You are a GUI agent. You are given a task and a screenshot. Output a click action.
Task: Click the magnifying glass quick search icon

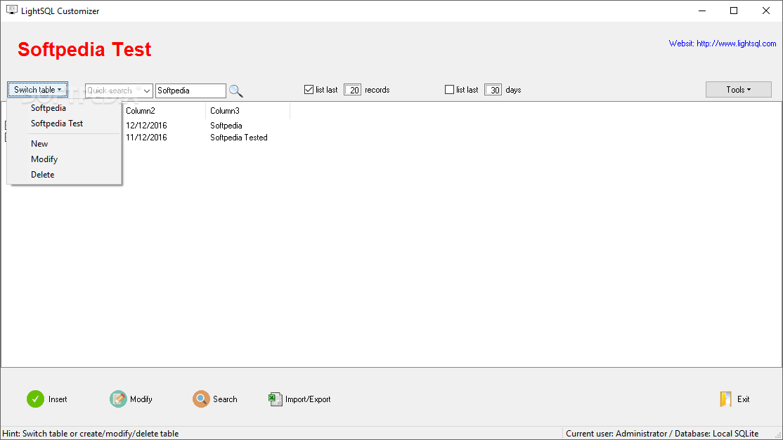[235, 91]
